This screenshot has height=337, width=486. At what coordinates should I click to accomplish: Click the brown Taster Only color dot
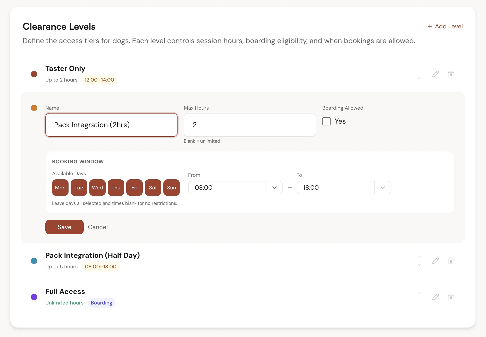pyautogui.click(x=34, y=74)
